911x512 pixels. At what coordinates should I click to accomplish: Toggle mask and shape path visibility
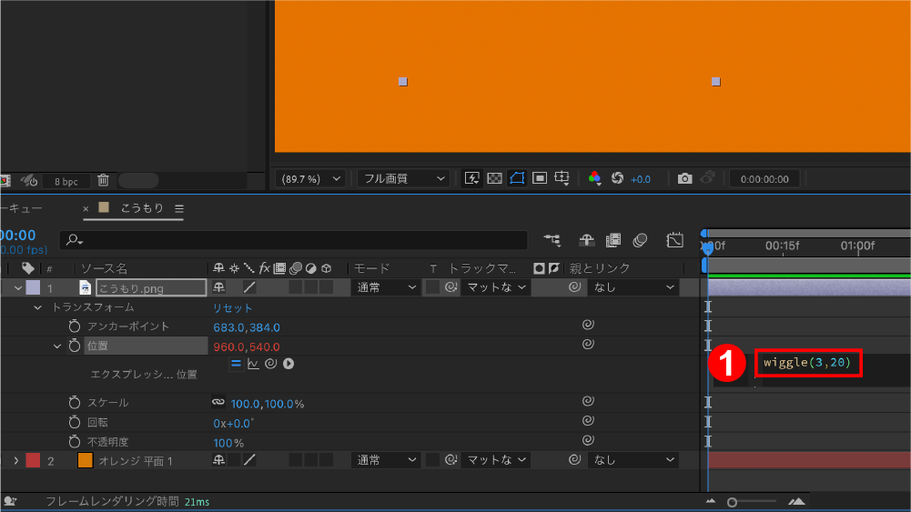(517, 178)
